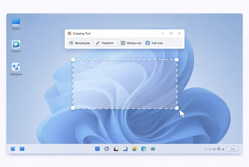249x167 pixels.
Task: Open the blue square taskbar icon
Action: click(x=97, y=149)
